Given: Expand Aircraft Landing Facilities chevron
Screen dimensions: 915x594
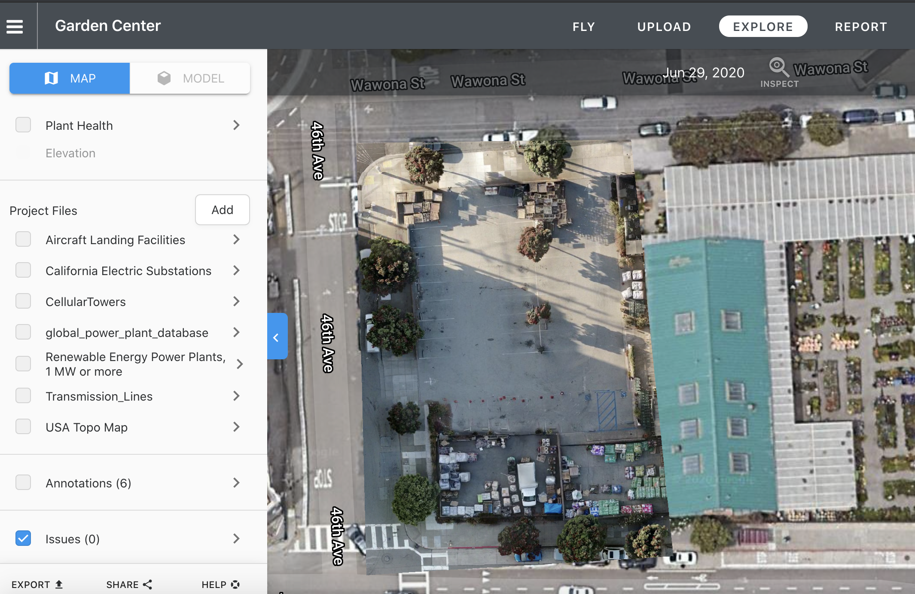Looking at the screenshot, I should [x=236, y=239].
